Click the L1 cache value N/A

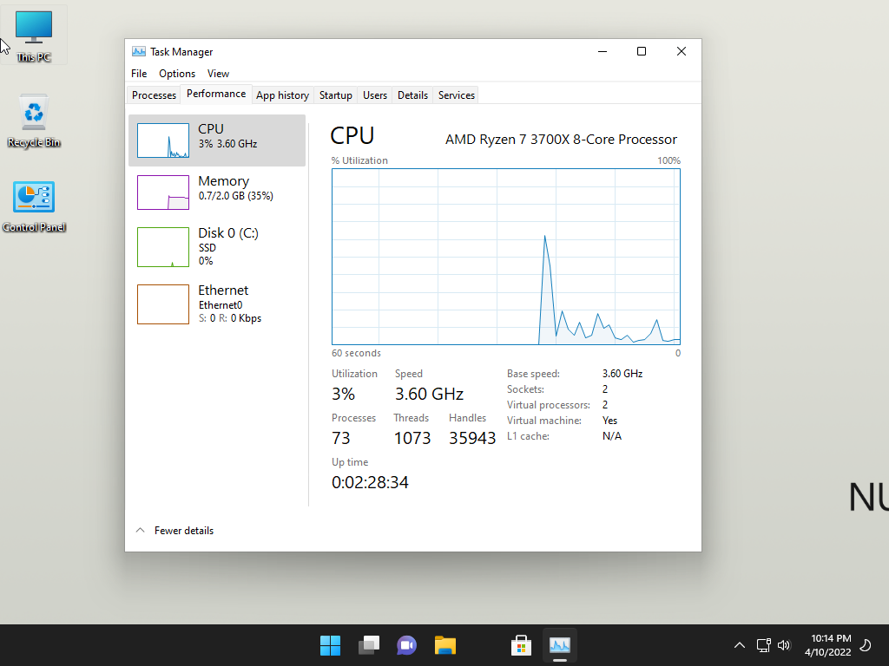pyautogui.click(x=612, y=437)
